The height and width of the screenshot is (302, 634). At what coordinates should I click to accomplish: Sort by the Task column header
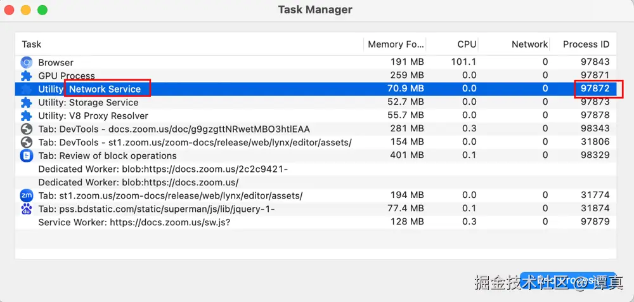[x=32, y=44]
